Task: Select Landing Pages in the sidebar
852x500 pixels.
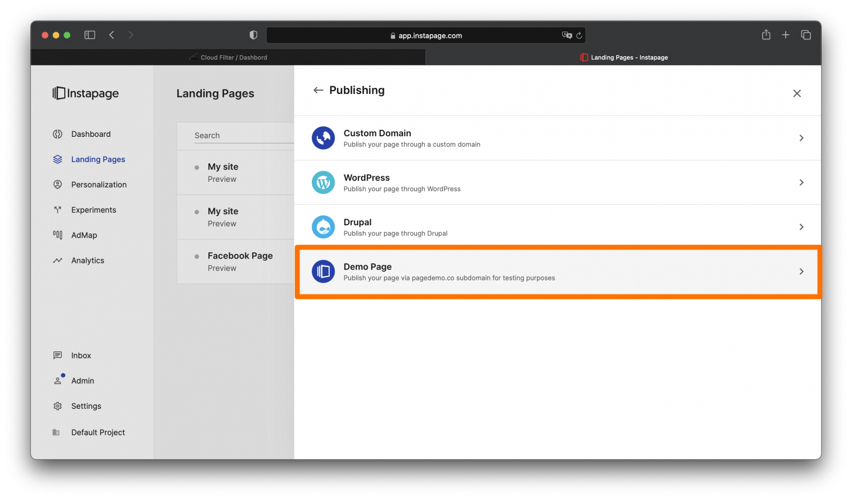Action: [98, 159]
